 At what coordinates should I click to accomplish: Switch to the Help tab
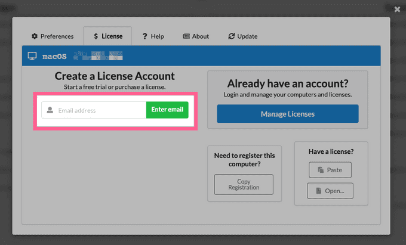pos(153,36)
